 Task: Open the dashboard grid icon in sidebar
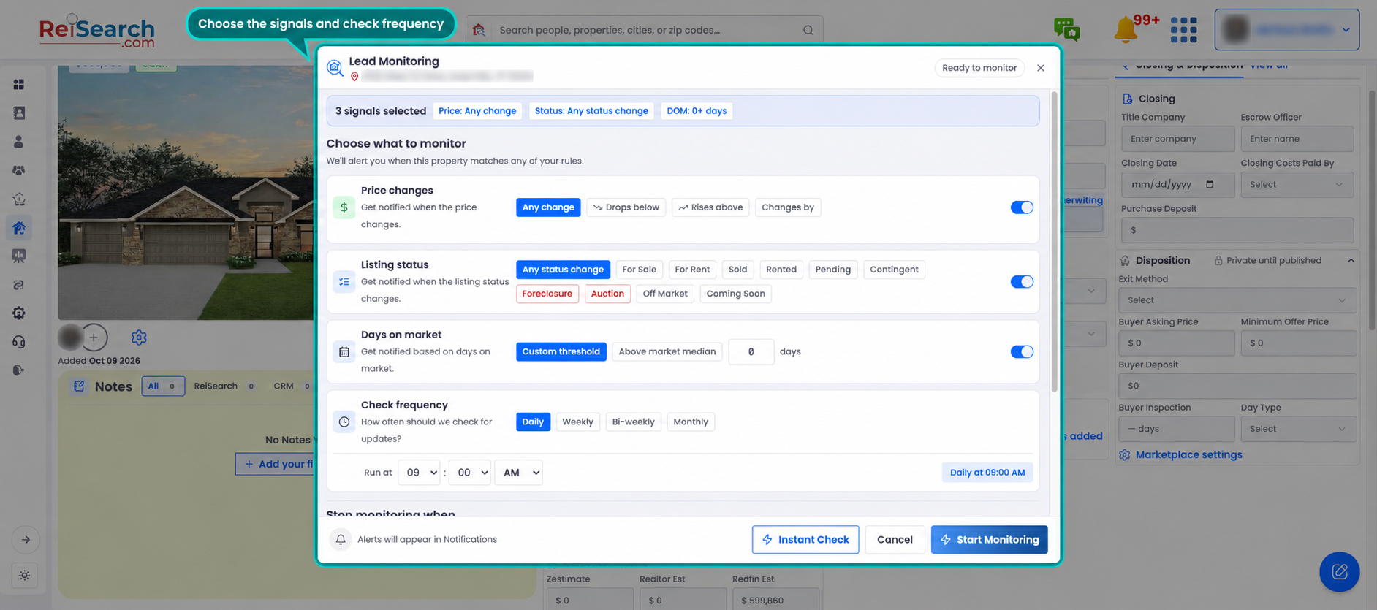point(19,85)
